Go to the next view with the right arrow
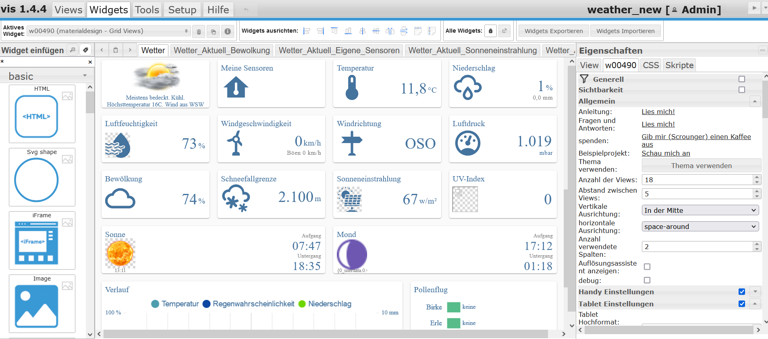 tap(130, 50)
